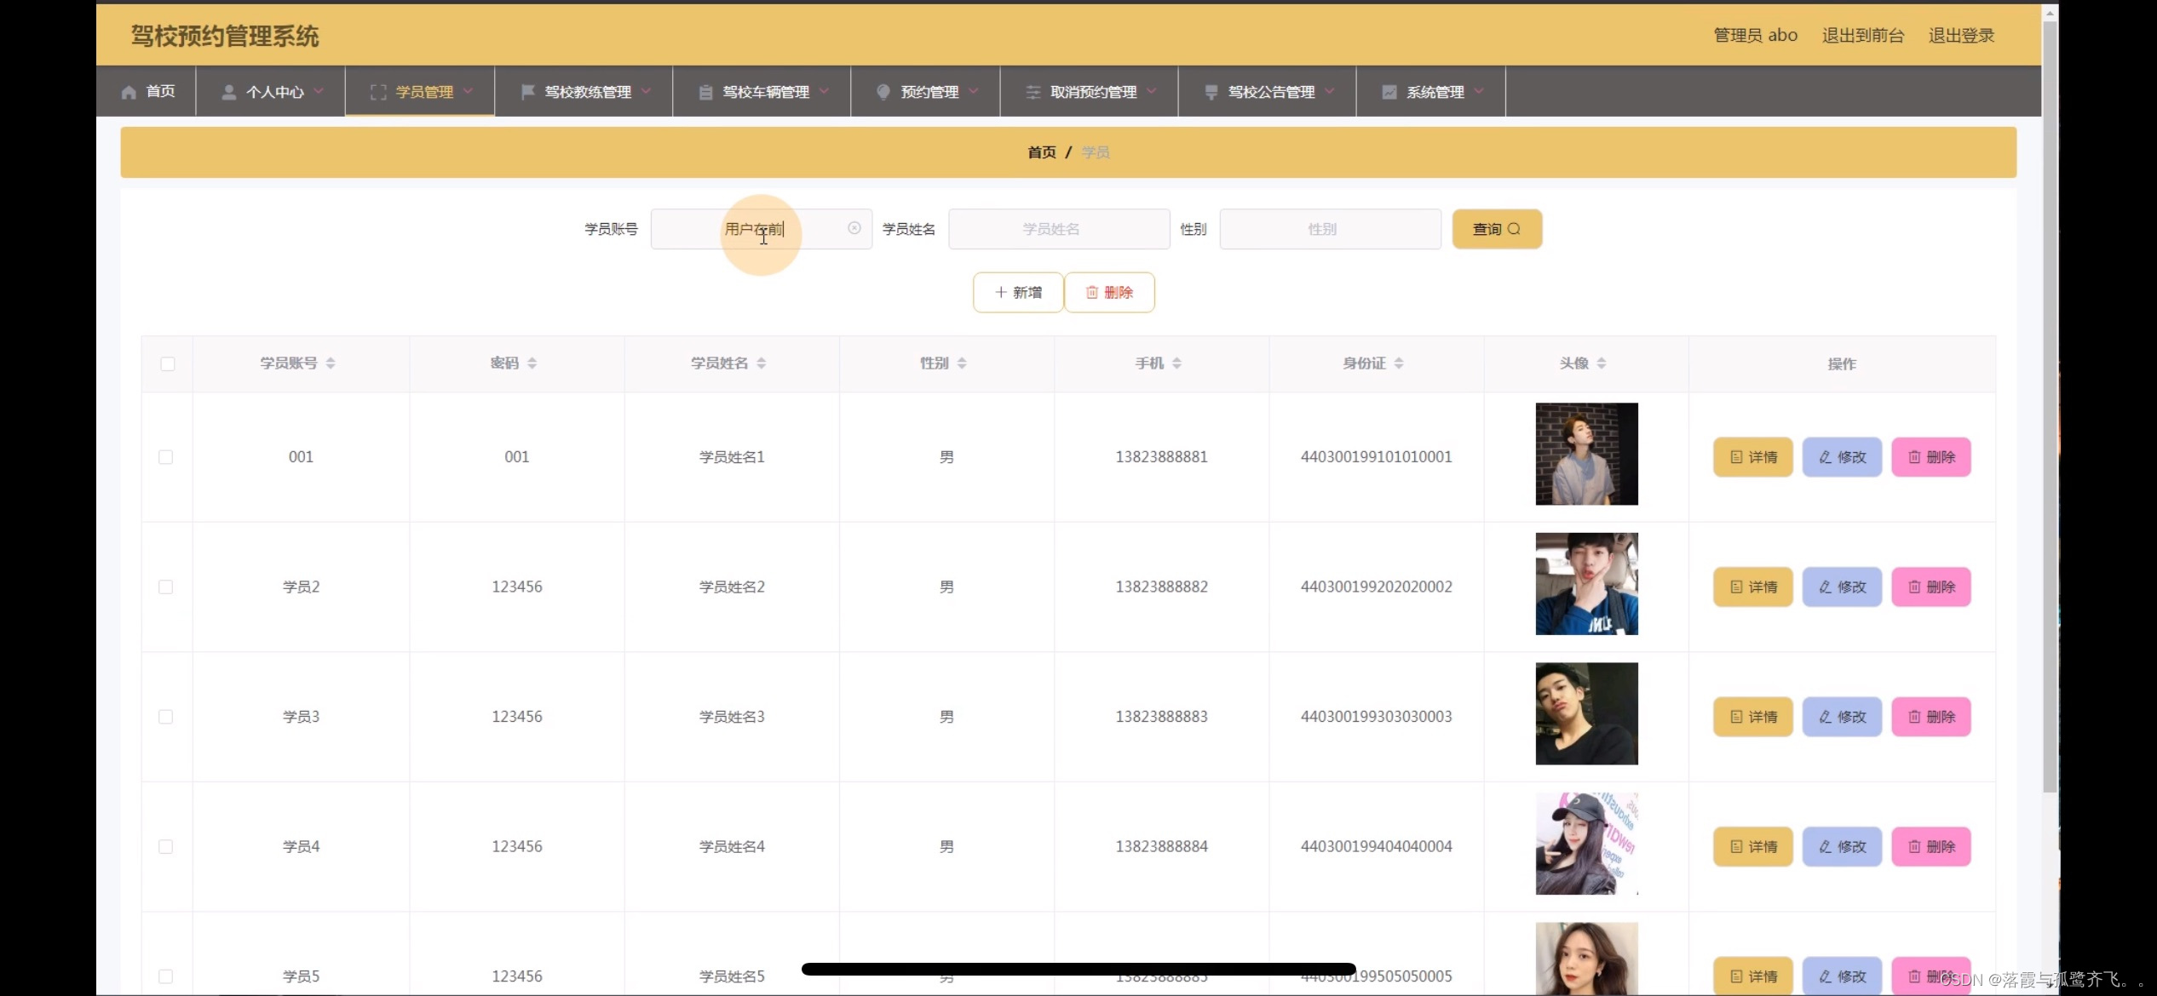Open avatar thumbnail of 学员2
Image resolution: width=2157 pixels, height=996 pixels.
(x=1586, y=584)
